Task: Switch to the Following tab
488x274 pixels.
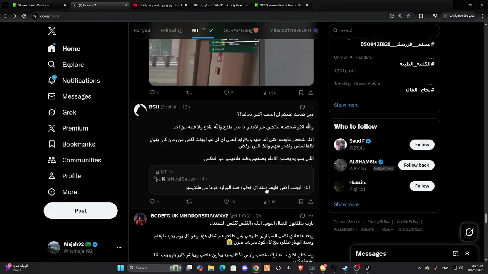Action: point(171,30)
